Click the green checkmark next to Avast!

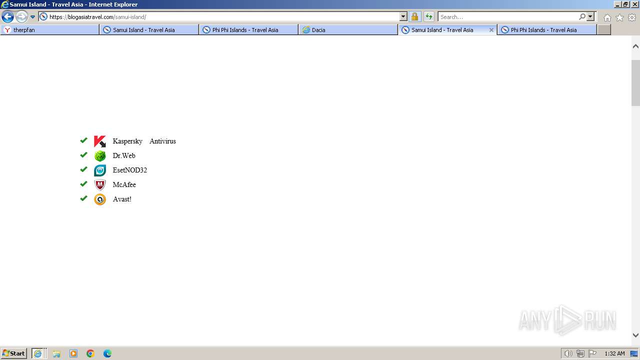pyautogui.click(x=83, y=198)
